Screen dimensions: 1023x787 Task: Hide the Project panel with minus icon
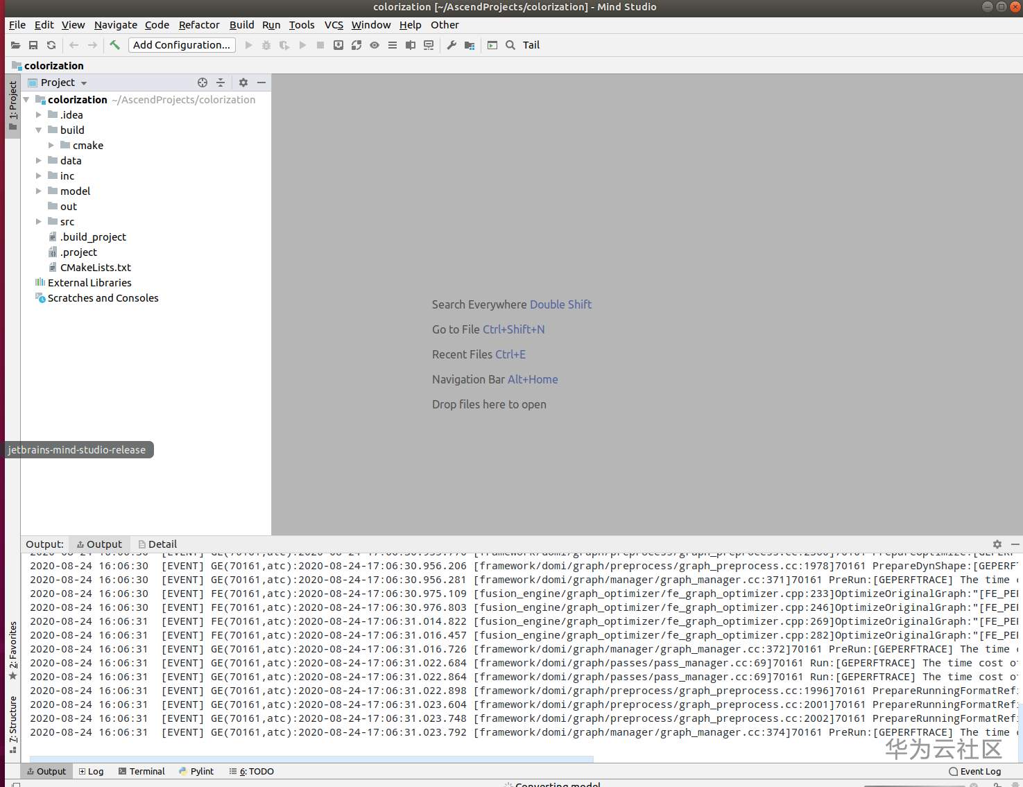click(x=261, y=83)
